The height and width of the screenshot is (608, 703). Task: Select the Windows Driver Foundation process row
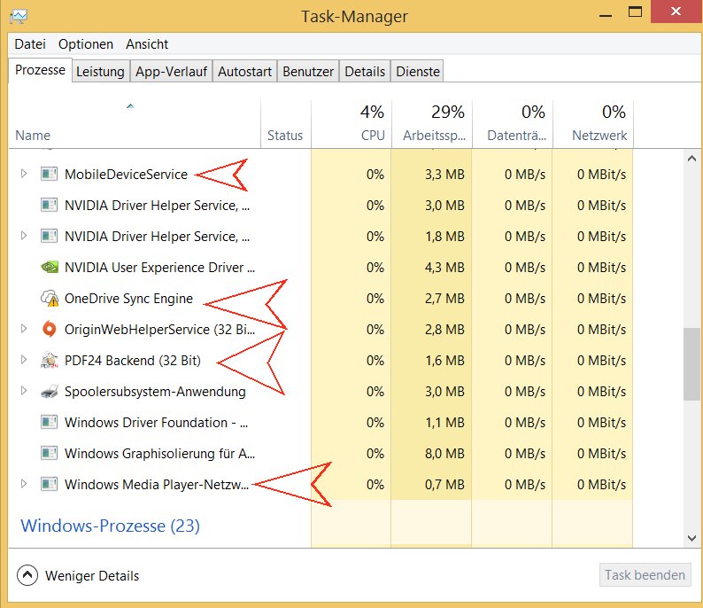point(159,423)
